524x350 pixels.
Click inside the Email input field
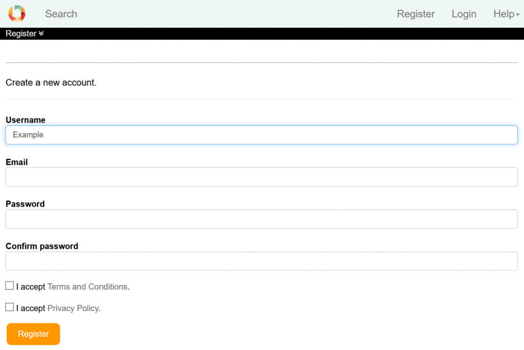click(x=261, y=177)
